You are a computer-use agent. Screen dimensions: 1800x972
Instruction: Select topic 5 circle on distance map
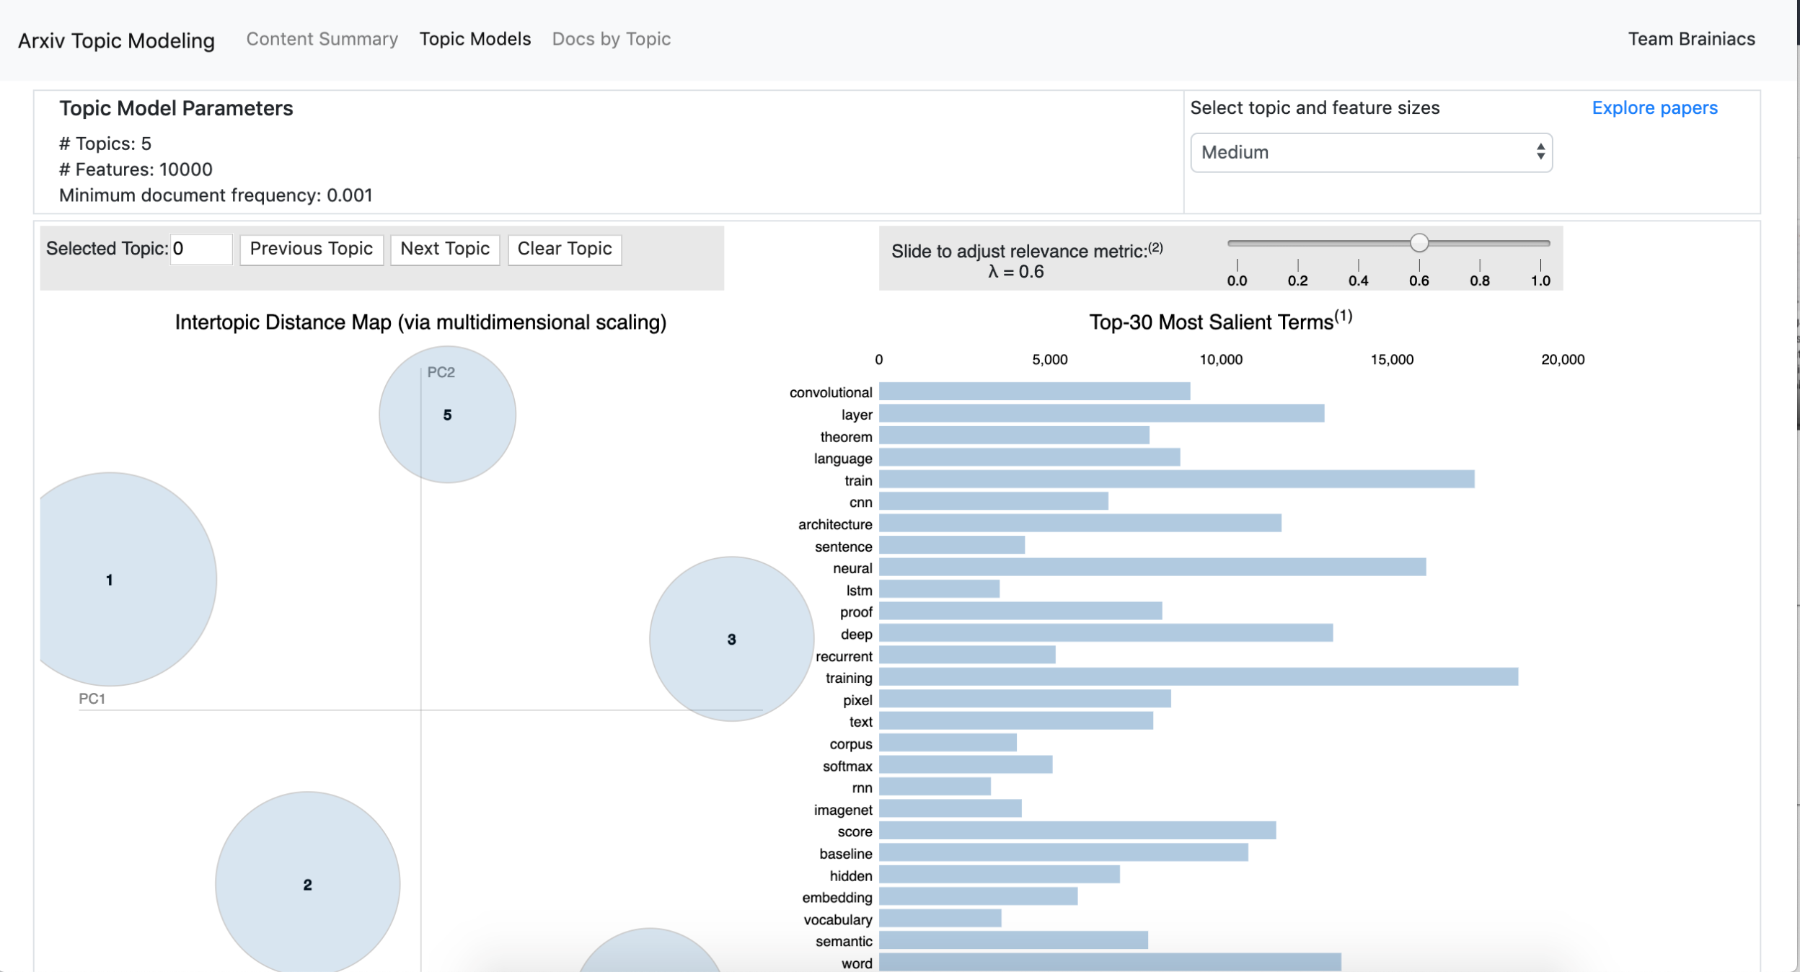click(447, 415)
